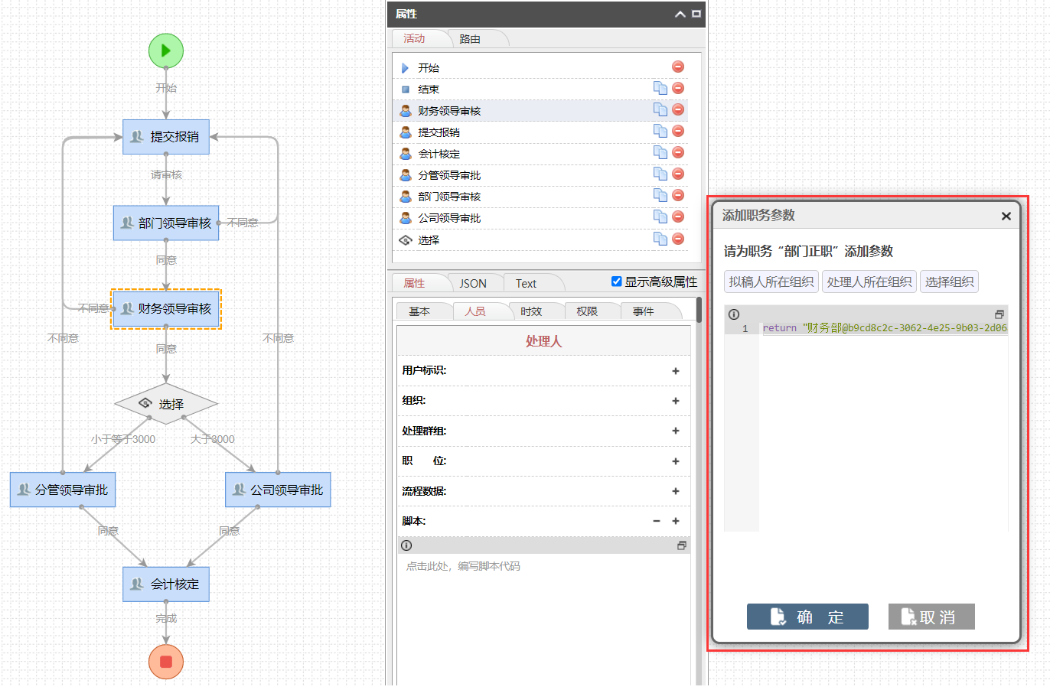Maximize the 属性 panel

pos(696,14)
